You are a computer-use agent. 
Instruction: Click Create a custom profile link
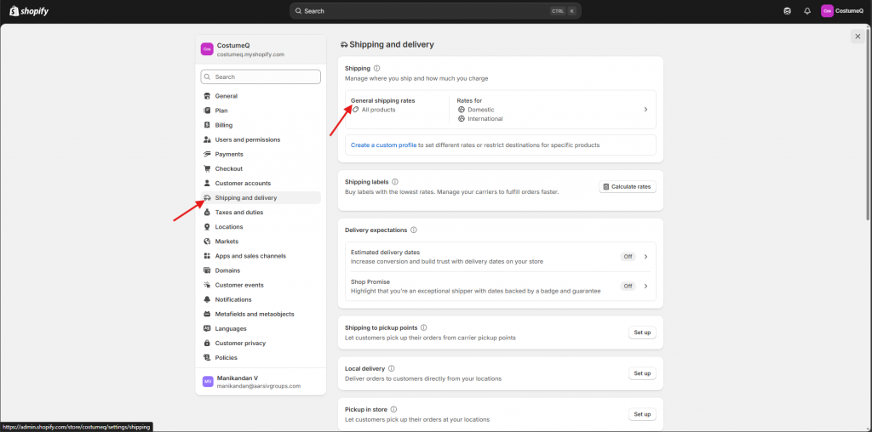[383, 145]
